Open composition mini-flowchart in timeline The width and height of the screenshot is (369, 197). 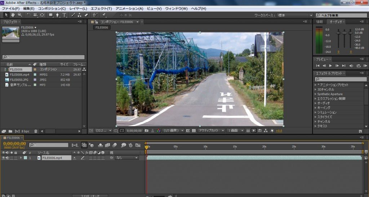[x=75, y=145]
